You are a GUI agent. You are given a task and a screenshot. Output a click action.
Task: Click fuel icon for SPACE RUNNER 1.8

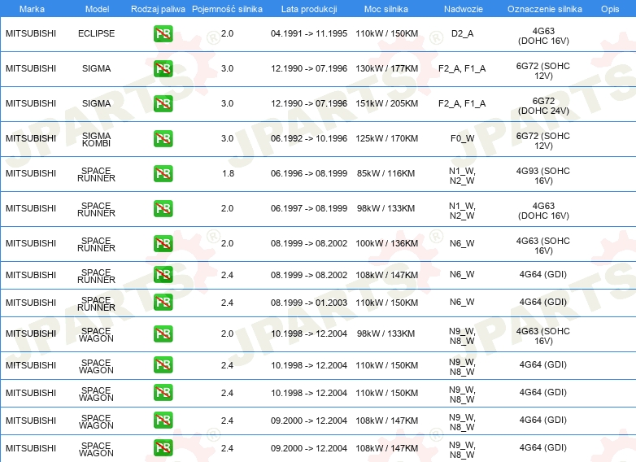point(163,173)
